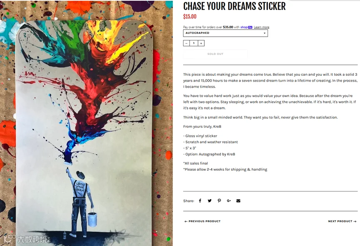Click the left arrow beside Previous Product
Screen dimensions: 360x246
[186, 221]
